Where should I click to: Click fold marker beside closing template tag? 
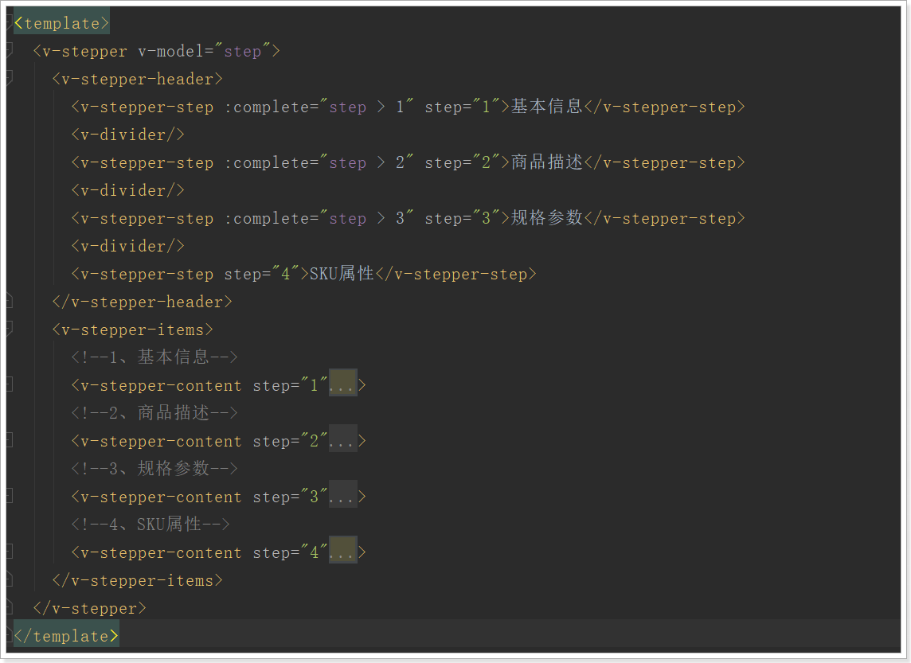(x=9, y=636)
